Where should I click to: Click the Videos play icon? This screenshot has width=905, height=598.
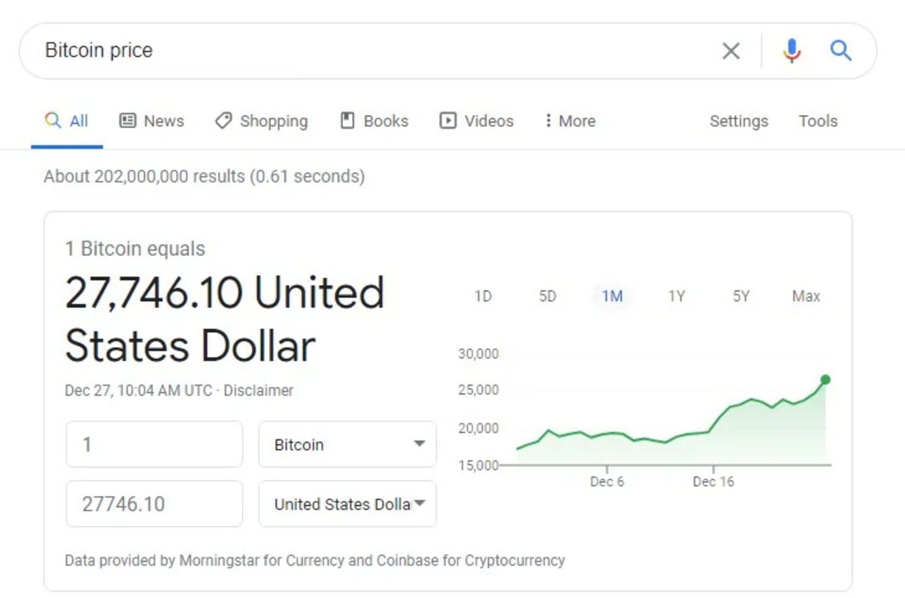tap(449, 121)
